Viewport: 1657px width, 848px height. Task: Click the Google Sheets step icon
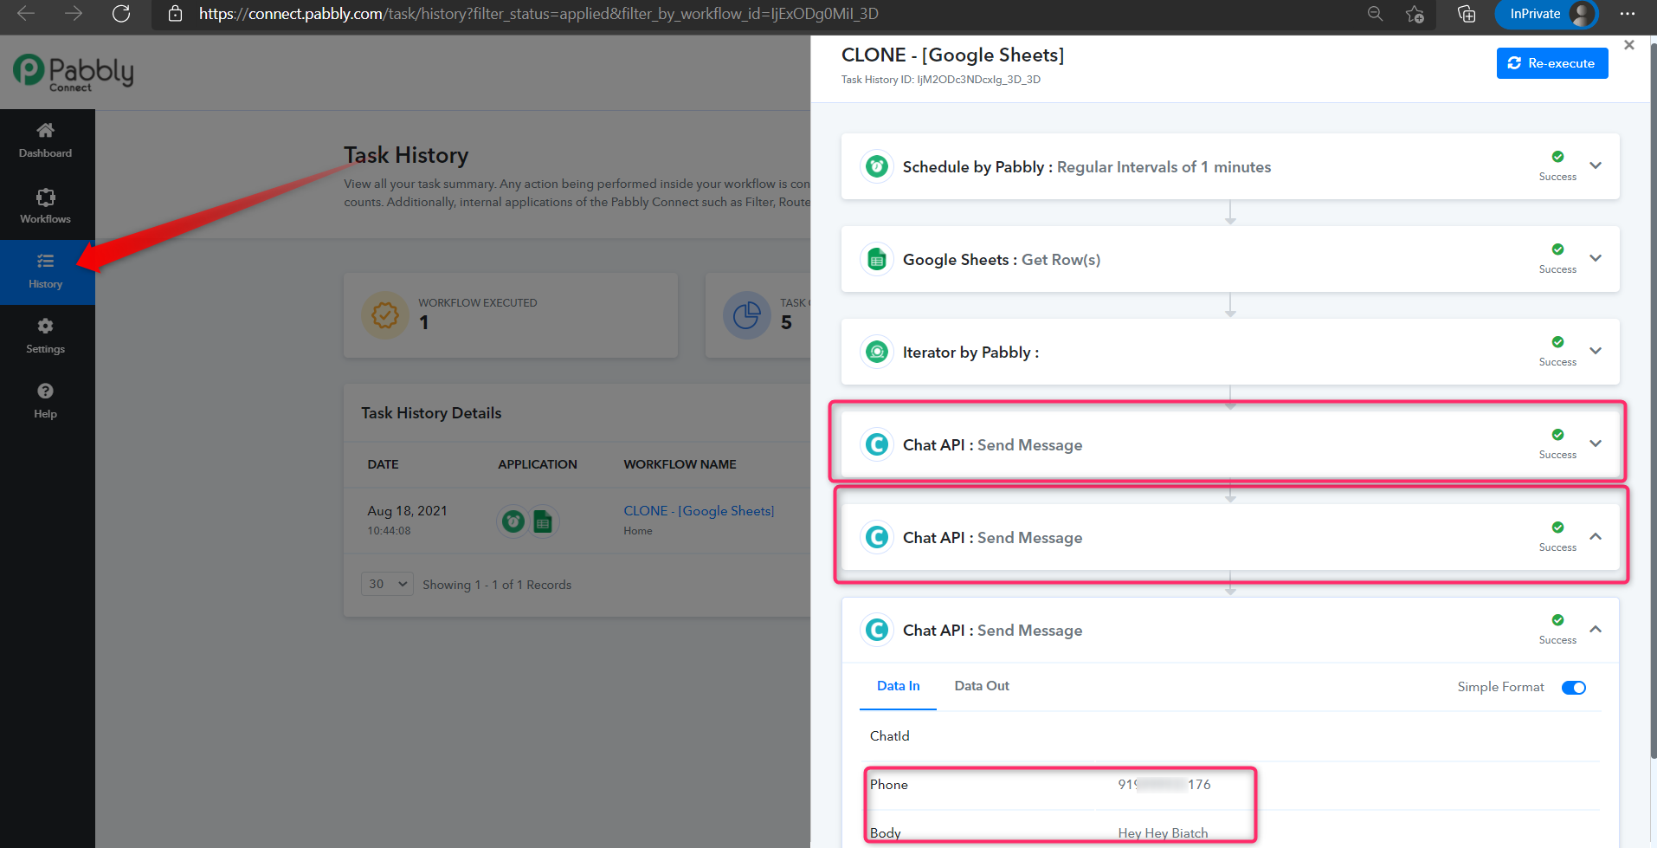click(x=877, y=259)
